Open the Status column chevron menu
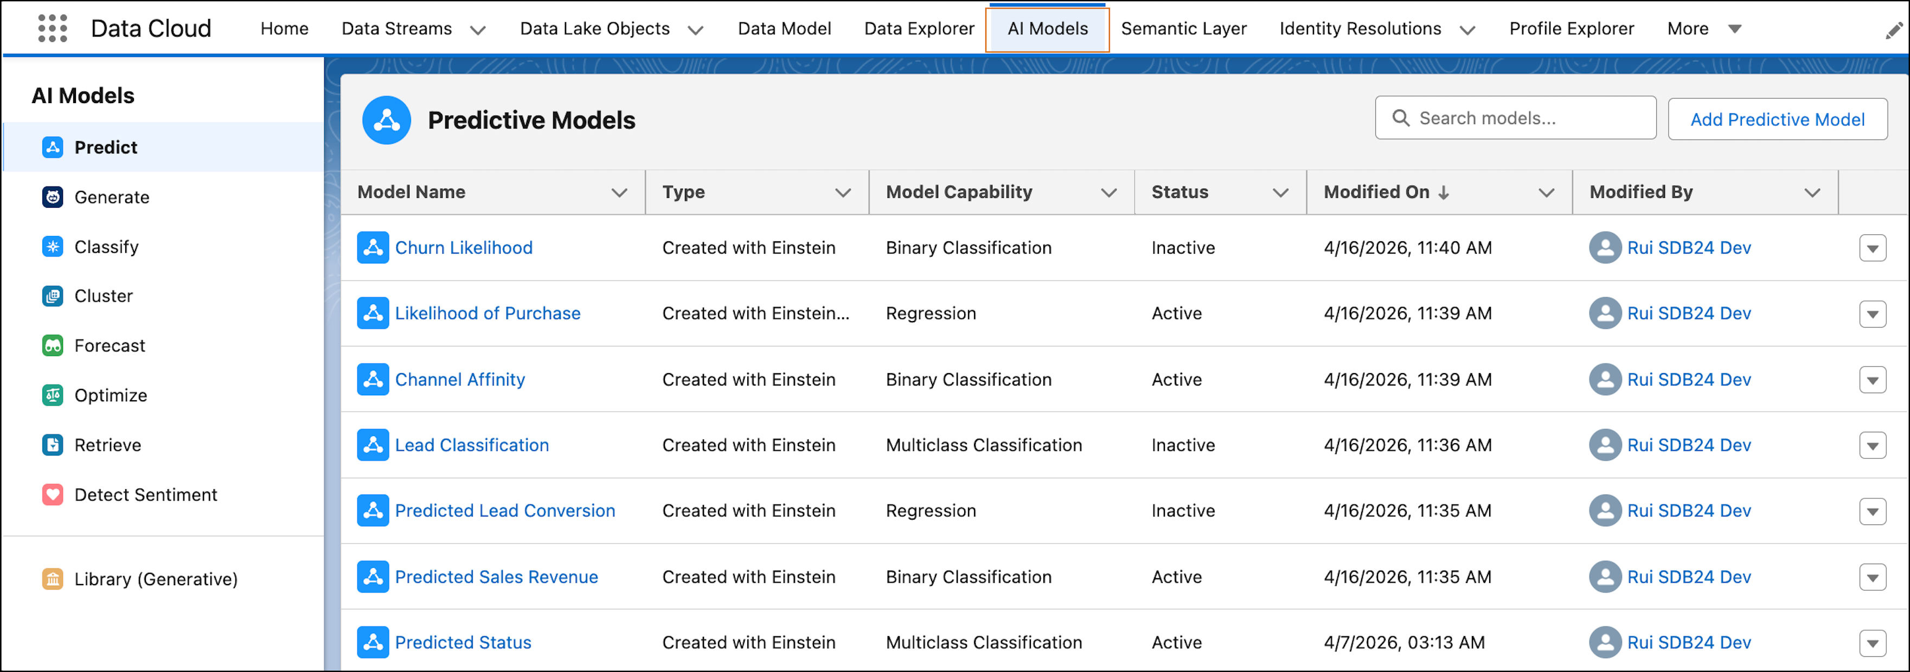1910x672 pixels. click(x=1280, y=193)
